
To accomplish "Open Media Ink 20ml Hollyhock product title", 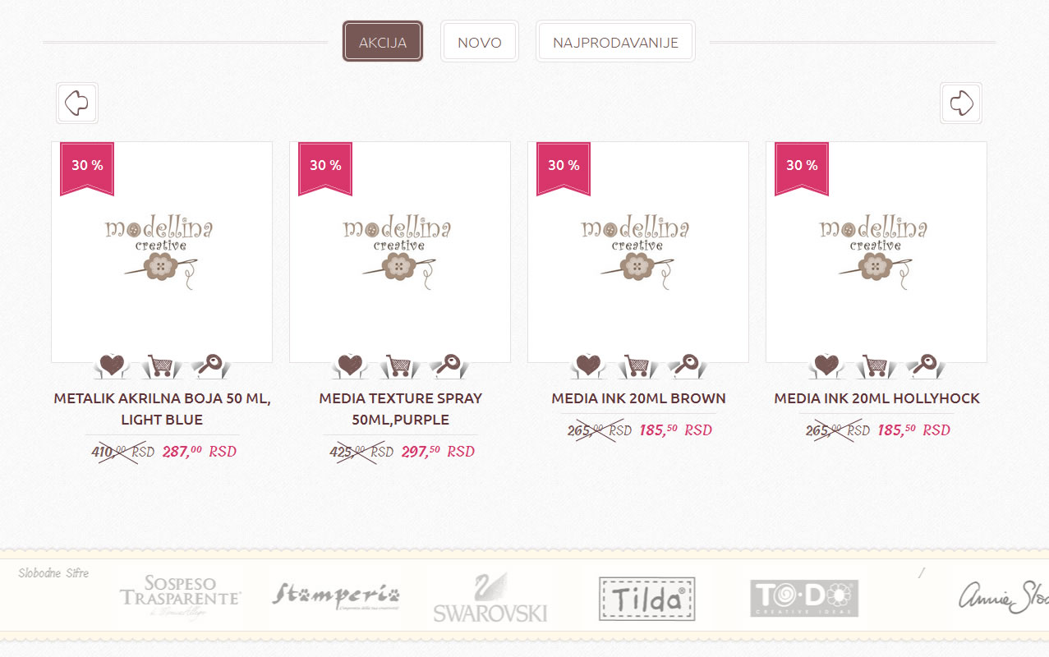I will click(876, 398).
